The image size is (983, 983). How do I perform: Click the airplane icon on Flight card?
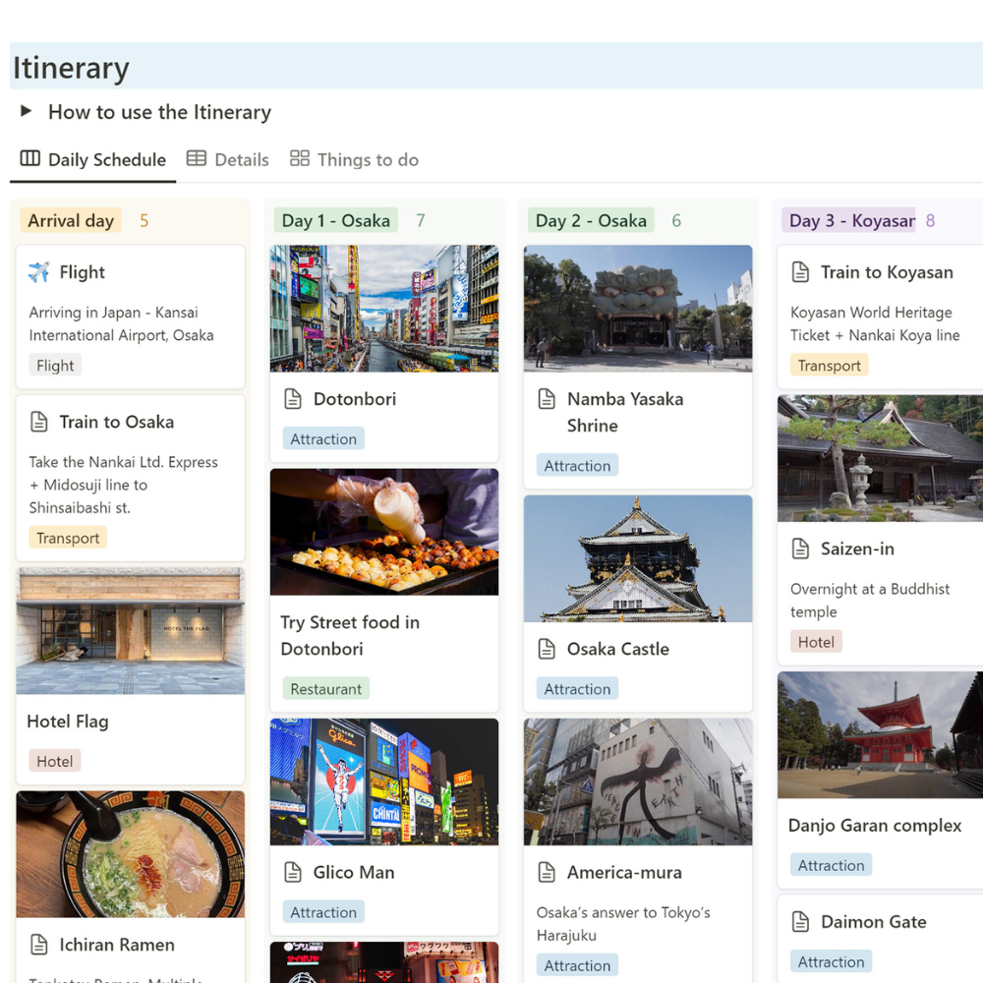pos(39,272)
